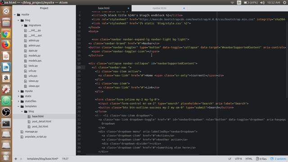Open Terminal from the dock
Screen dimensions: 288x162
[6, 123]
